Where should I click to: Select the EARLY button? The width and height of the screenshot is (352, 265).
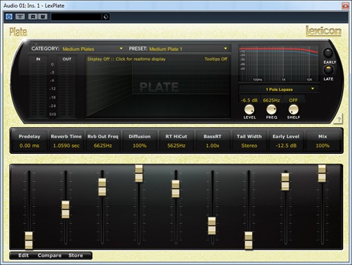coord(328,53)
